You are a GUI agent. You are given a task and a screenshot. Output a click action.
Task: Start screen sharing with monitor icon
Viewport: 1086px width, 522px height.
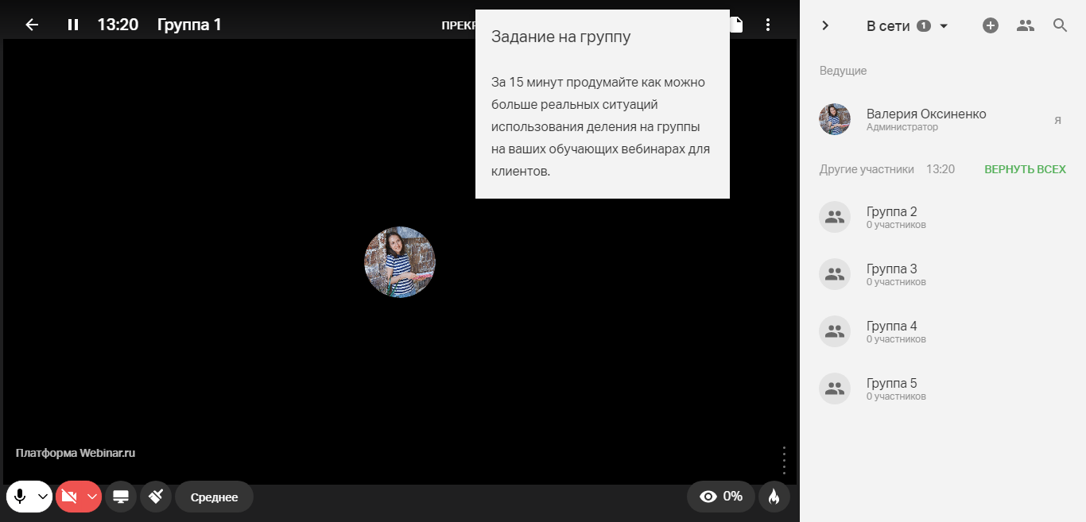[x=121, y=497]
